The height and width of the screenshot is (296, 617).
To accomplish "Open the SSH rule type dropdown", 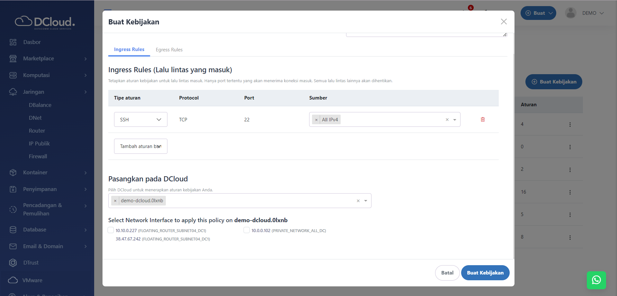I will [140, 119].
